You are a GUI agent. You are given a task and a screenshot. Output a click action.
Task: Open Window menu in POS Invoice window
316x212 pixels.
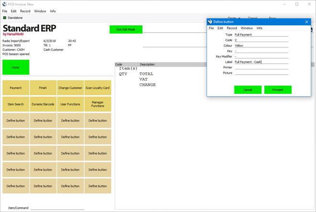point(40,11)
